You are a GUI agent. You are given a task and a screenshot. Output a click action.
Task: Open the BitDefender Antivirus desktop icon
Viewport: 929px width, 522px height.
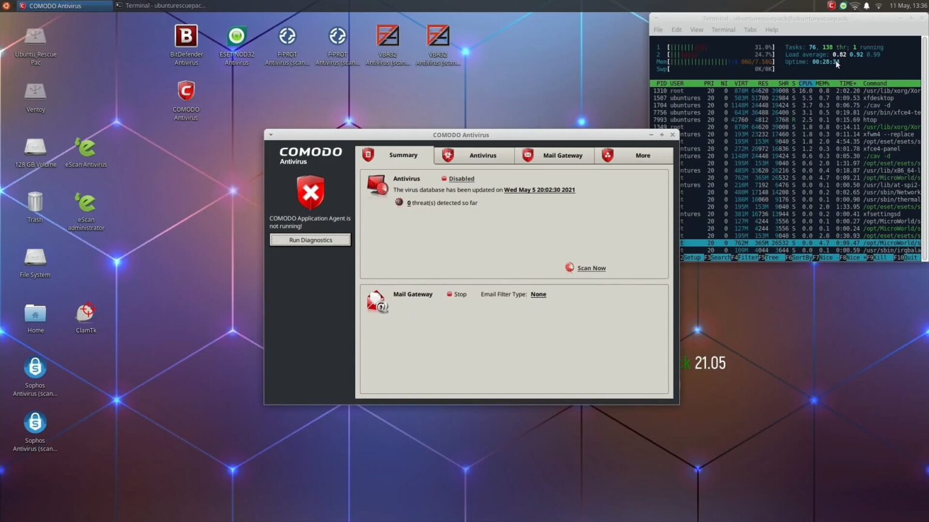point(186,36)
